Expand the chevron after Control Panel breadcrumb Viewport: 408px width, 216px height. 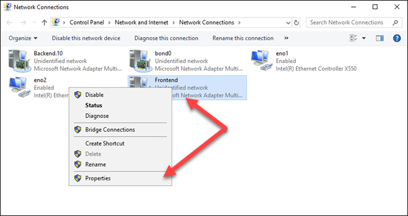click(x=110, y=23)
